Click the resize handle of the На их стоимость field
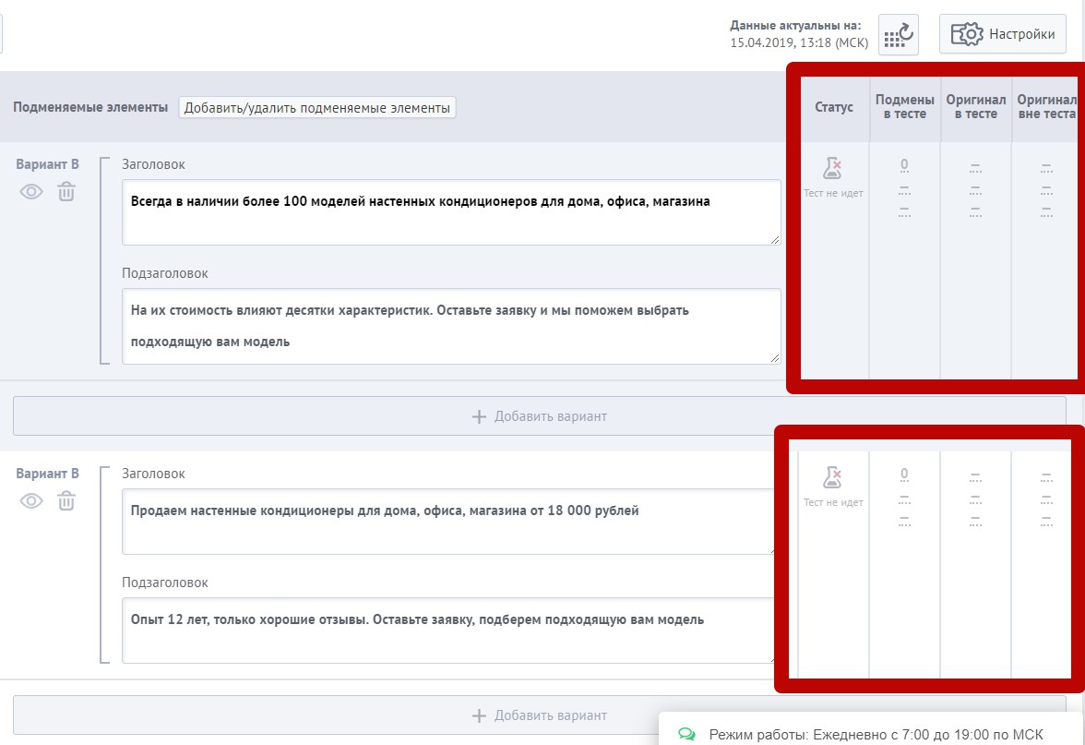1085x745 pixels. point(774,358)
